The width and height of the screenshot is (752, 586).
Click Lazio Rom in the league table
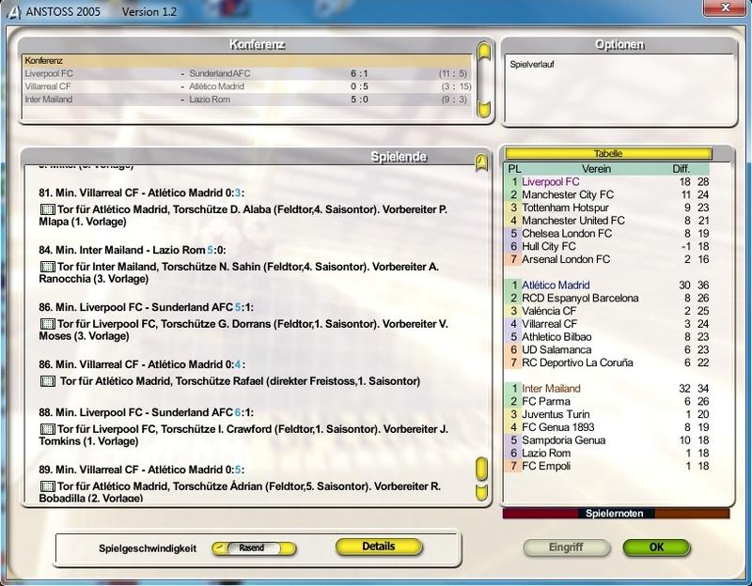pyautogui.click(x=546, y=454)
